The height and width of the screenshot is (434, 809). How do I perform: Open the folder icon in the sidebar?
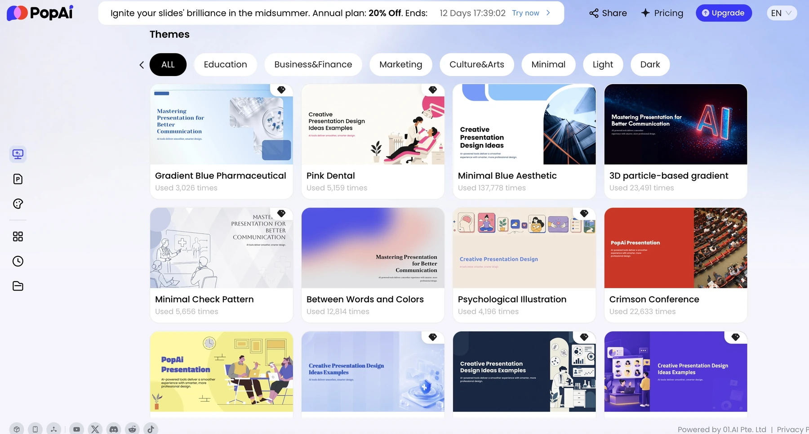click(x=18, y=286)
